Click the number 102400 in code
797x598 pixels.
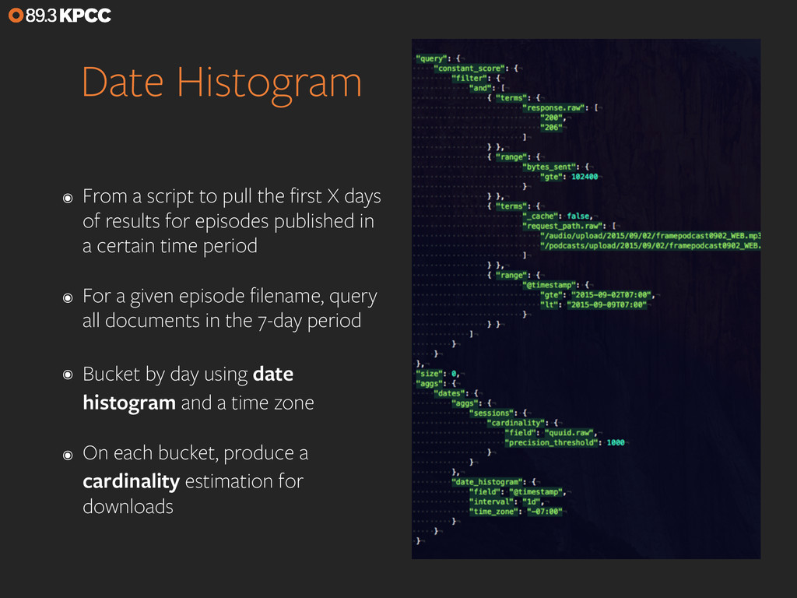coord(585,177)
